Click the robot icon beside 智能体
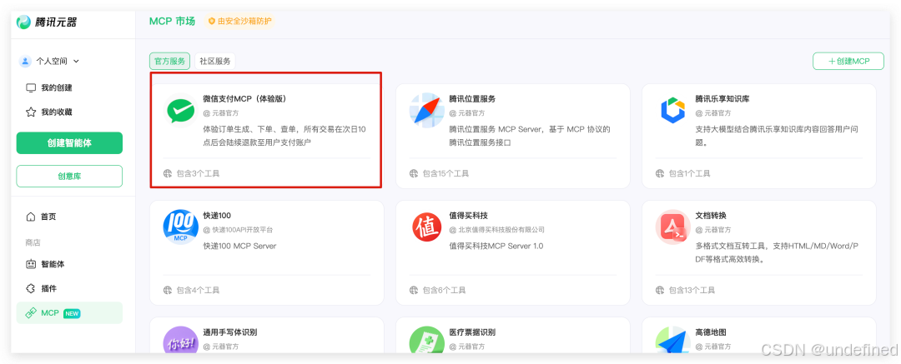 [x=31, y=264]
